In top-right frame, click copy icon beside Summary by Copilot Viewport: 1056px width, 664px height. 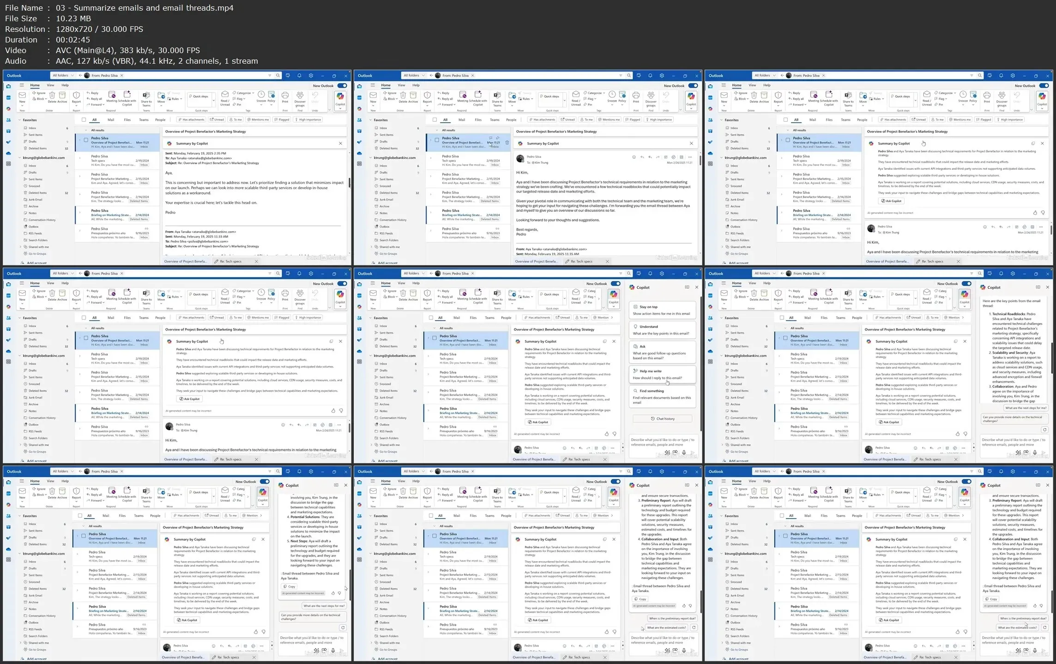(1033, 144)
